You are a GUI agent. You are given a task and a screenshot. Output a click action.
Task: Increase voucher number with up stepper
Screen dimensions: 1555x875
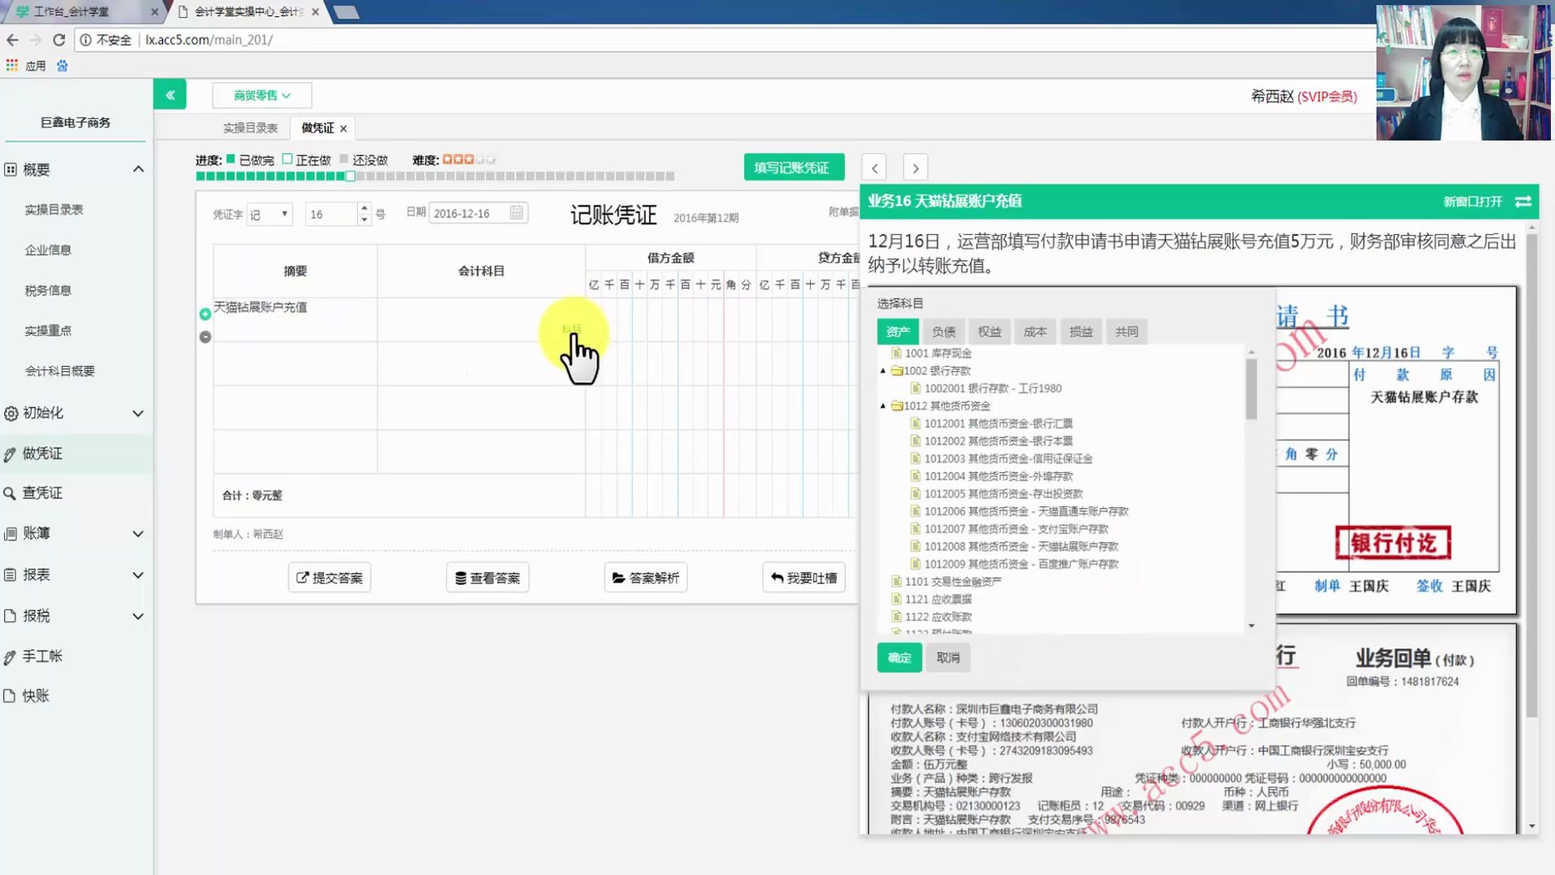click(x=364, y=208)
